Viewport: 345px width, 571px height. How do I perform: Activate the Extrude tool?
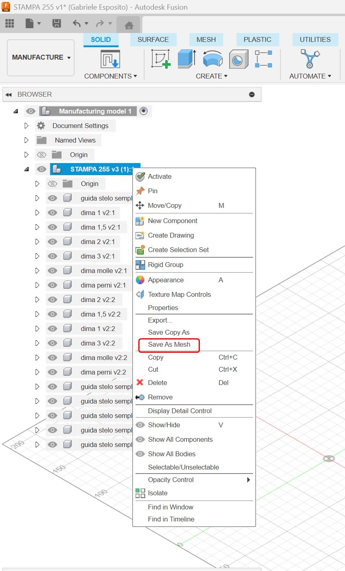(x=186, y=59)
